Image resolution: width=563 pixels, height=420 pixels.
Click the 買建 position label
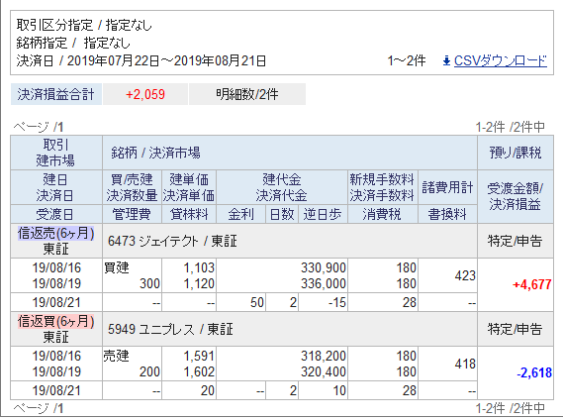point(117,267)
